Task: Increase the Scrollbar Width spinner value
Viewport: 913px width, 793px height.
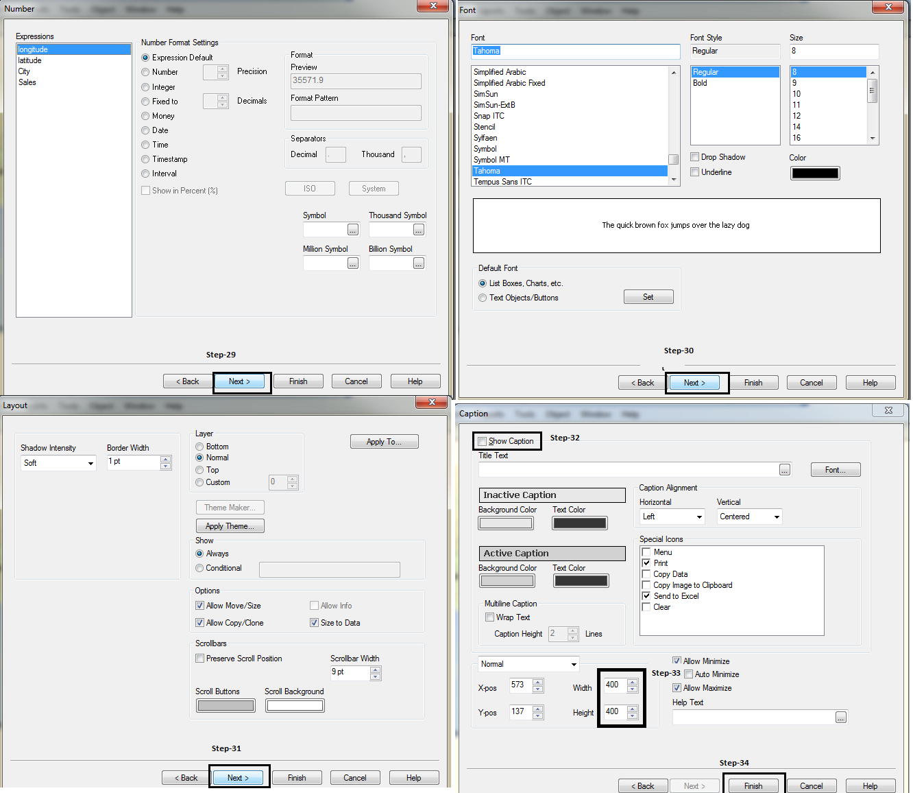Action: [375, 670]
